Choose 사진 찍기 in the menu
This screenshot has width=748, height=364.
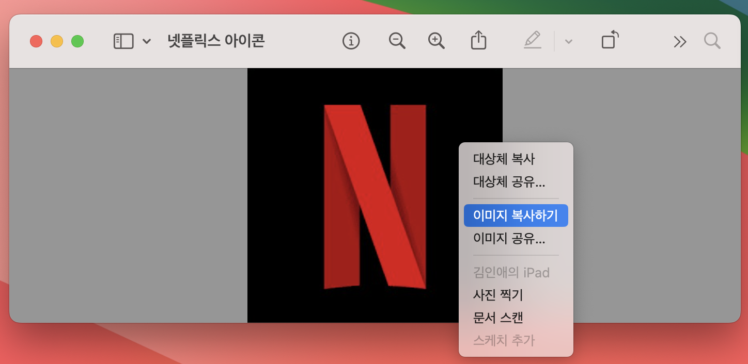pyautogui.click(x=516, y=295)
